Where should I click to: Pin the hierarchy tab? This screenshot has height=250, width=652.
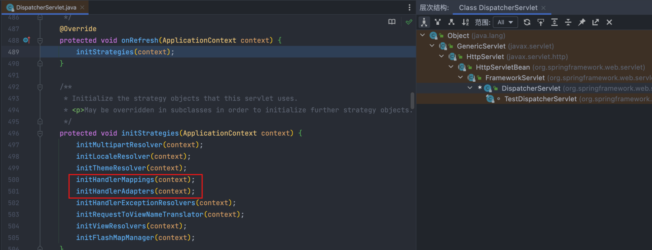[x=582, y=22]
